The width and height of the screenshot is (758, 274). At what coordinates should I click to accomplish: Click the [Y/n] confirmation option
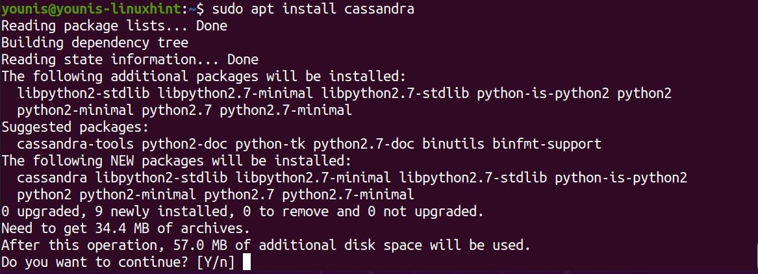[216, 262]
